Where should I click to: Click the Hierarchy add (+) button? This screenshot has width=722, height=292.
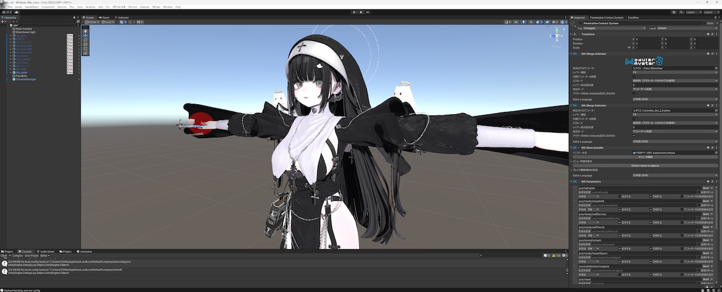pyautogui.click(x=3, y=22)
